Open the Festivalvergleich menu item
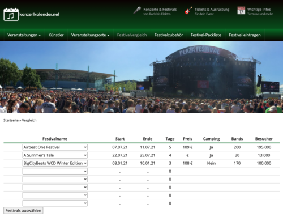 click(x=132, y=35)
